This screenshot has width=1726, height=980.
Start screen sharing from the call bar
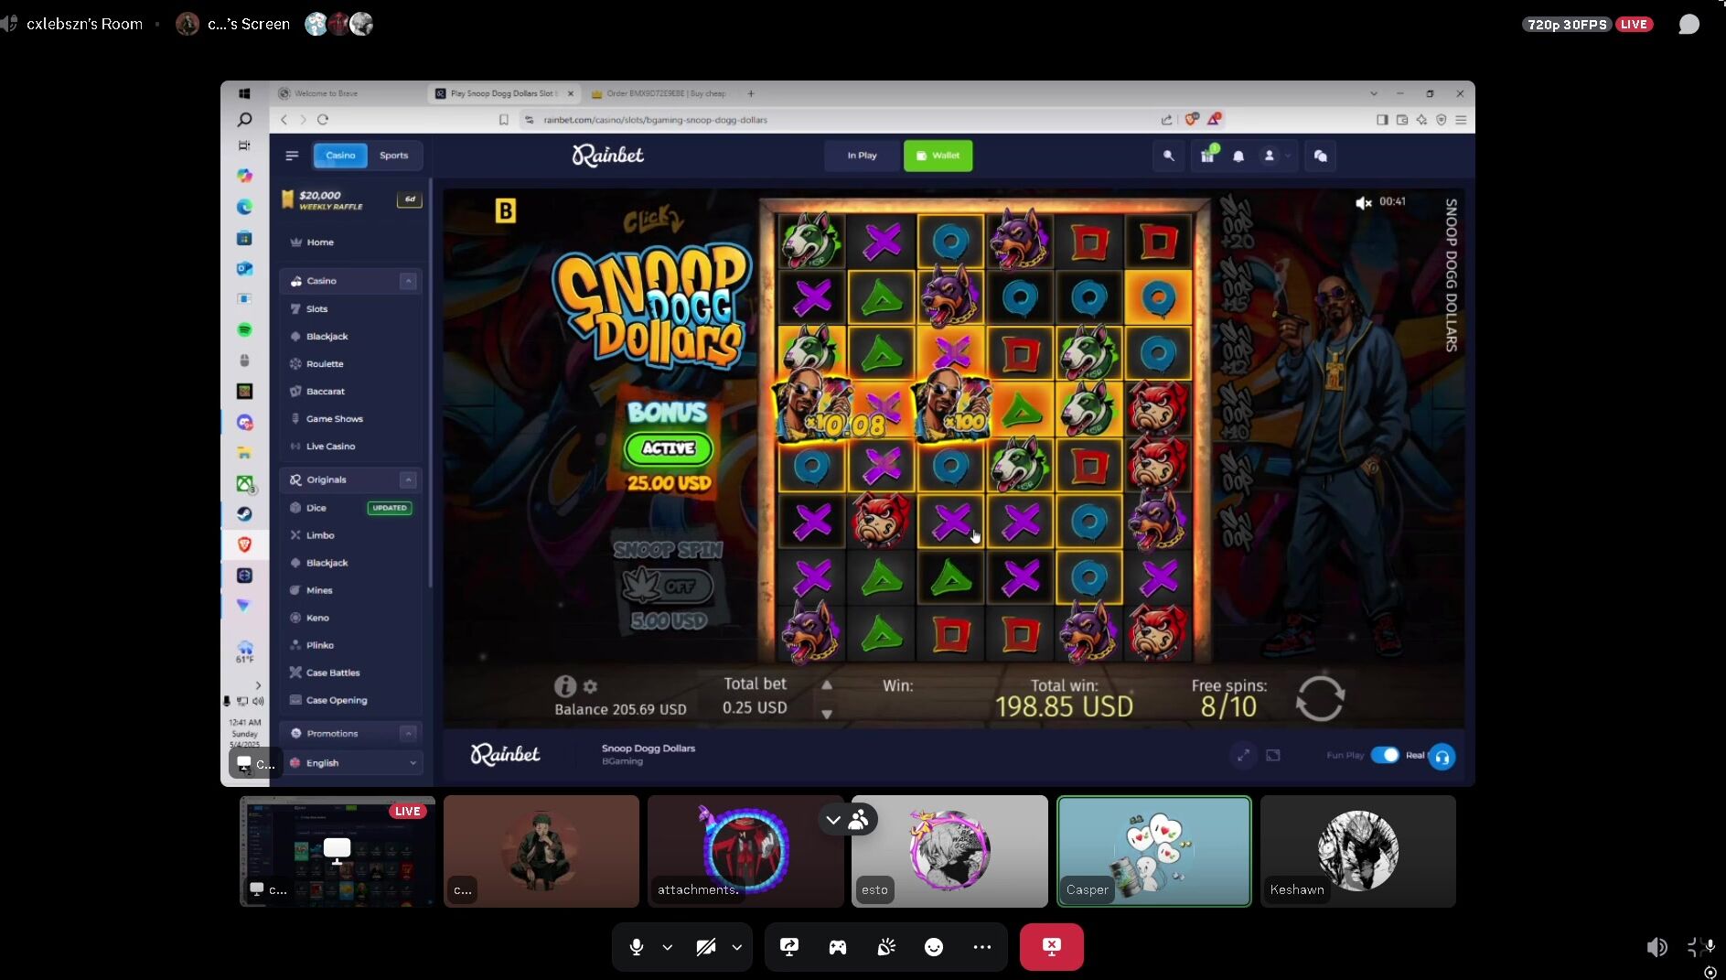[789, 947]
